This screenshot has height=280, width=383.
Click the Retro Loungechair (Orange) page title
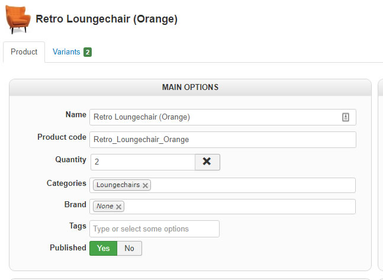(x=107, y=19)
